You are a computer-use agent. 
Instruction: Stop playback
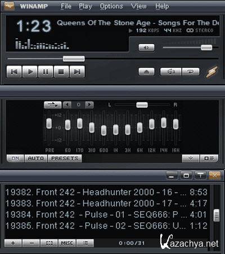point(61,72)
